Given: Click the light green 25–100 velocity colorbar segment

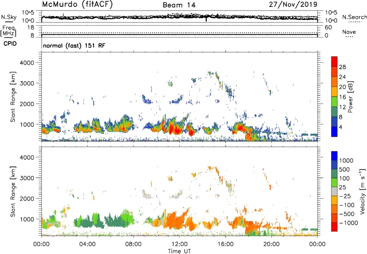Looking at the screenshot, I should point(334,182).
